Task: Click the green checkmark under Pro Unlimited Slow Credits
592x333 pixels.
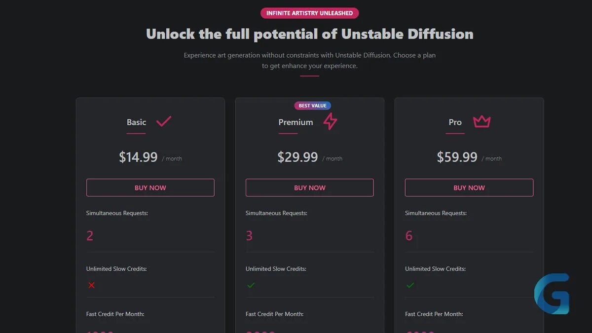Action: point(410,285)
